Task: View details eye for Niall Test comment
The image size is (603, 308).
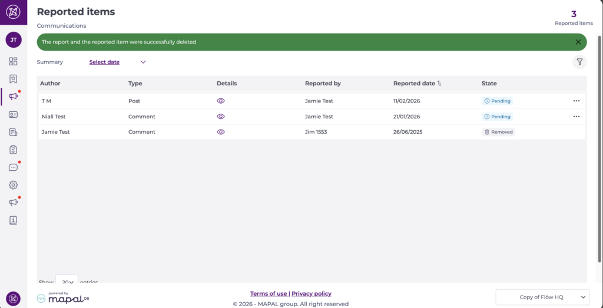Action: [221, 117]
